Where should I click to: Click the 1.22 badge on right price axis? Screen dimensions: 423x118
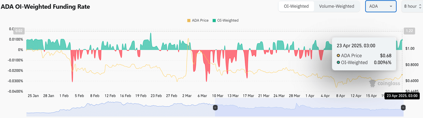tap(409, 31)
